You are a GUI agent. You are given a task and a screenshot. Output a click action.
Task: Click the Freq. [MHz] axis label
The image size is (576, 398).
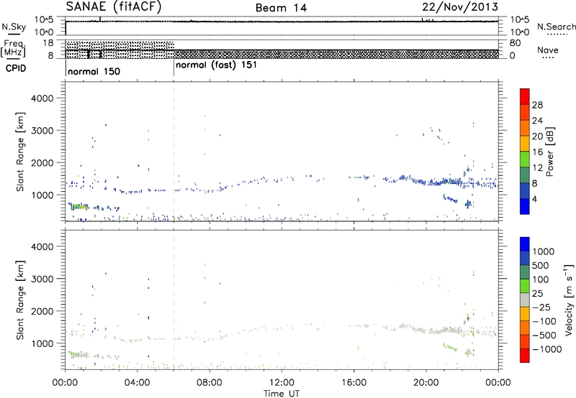coord(14,48)
